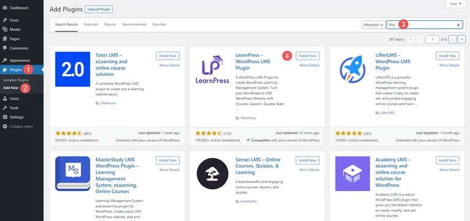
Task: Click the Media icon in sidebar
Action: [x=5, y=29]
